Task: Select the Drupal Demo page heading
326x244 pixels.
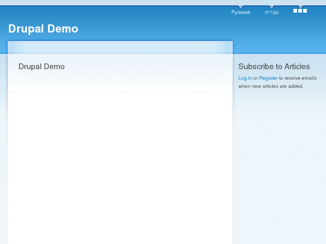Action: pos(42,66)
